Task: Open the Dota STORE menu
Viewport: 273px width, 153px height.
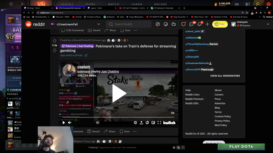Action: click(90, 4)
